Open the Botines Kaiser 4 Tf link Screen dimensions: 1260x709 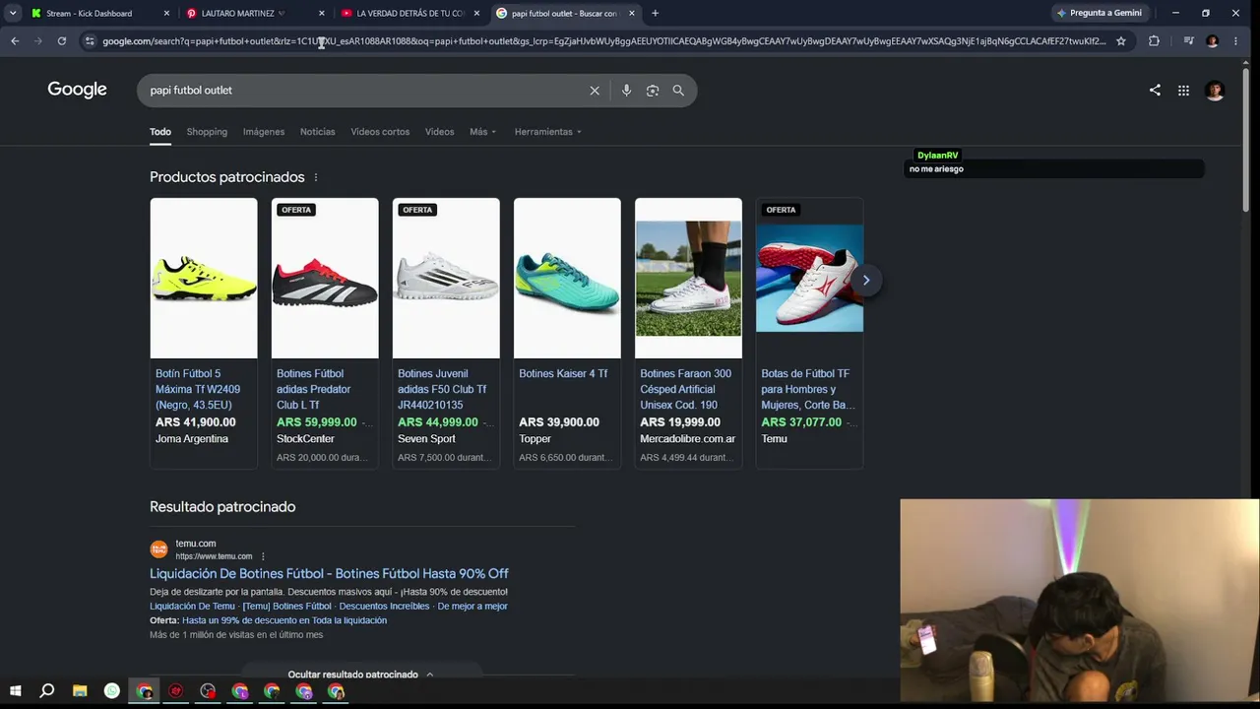(x=563, y=373)
